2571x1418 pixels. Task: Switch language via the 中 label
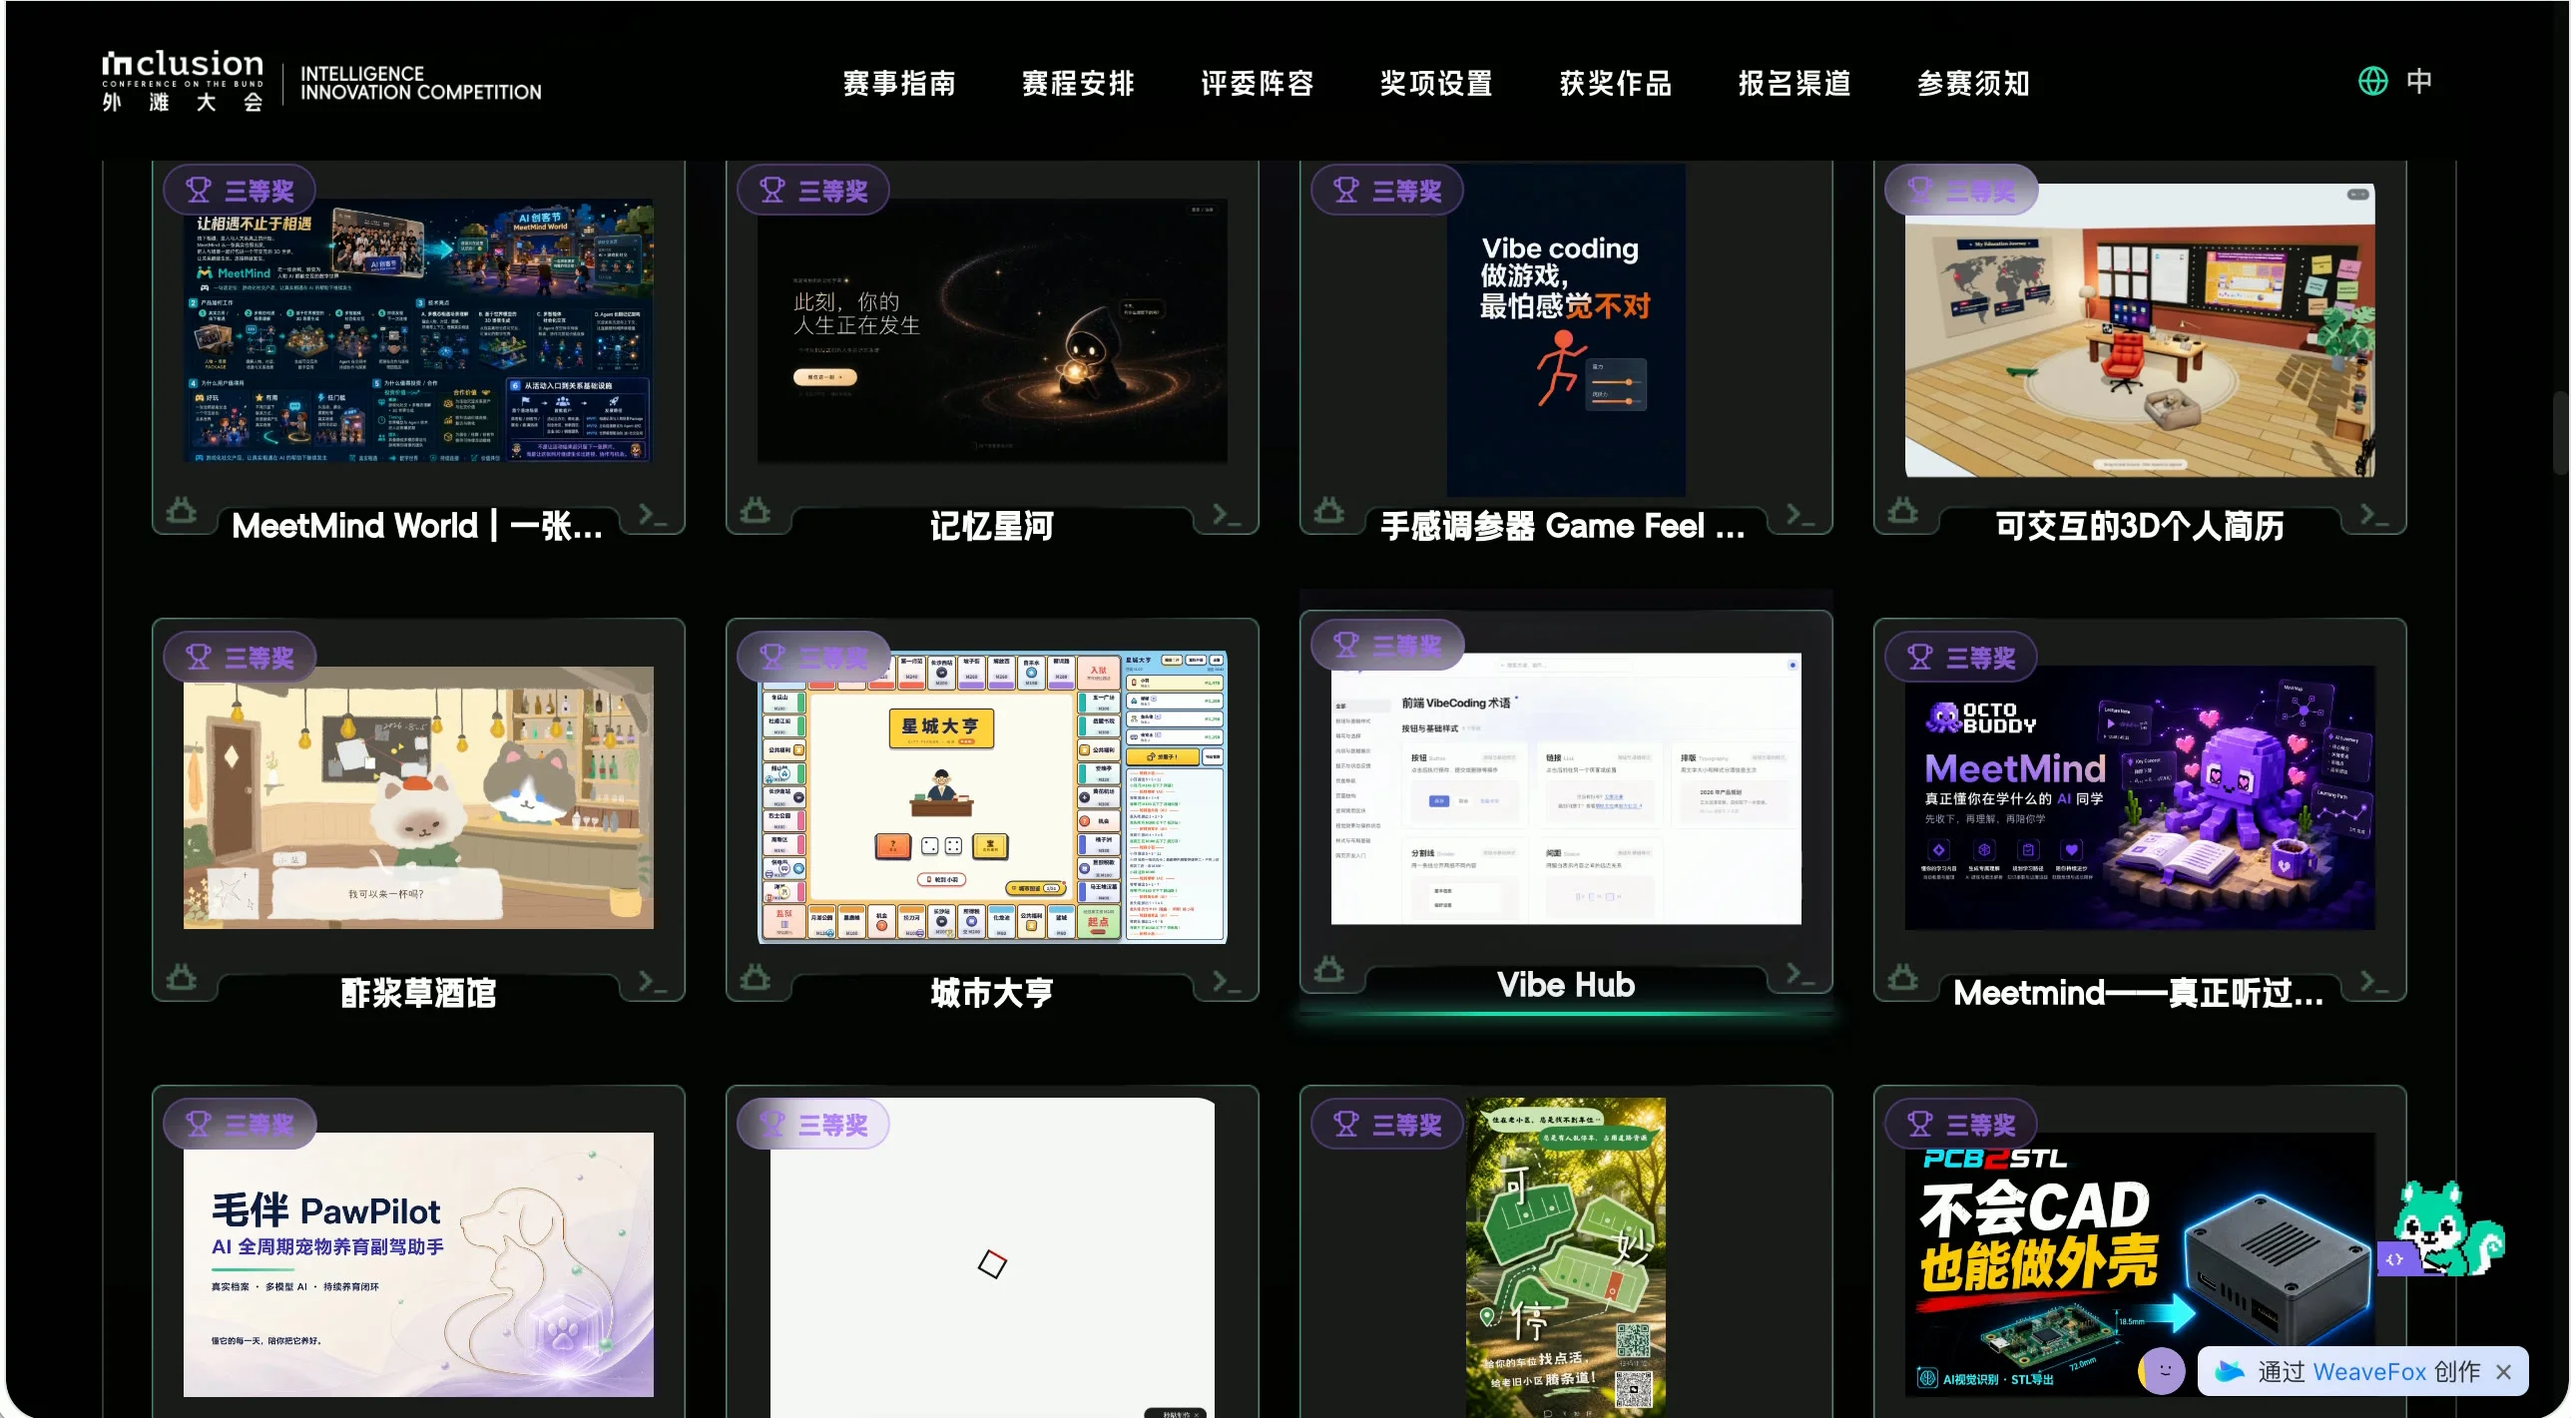tap(2419, 81)
